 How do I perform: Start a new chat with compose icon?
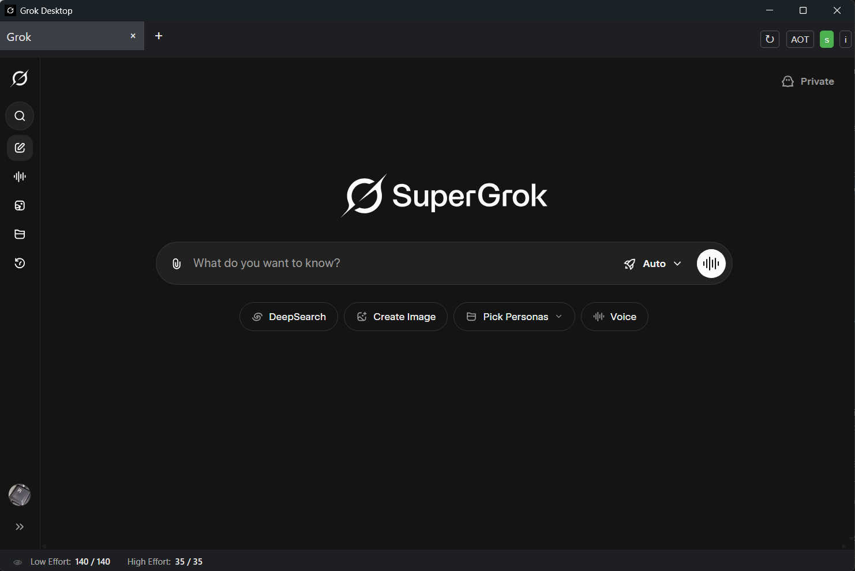click(20, 148)
